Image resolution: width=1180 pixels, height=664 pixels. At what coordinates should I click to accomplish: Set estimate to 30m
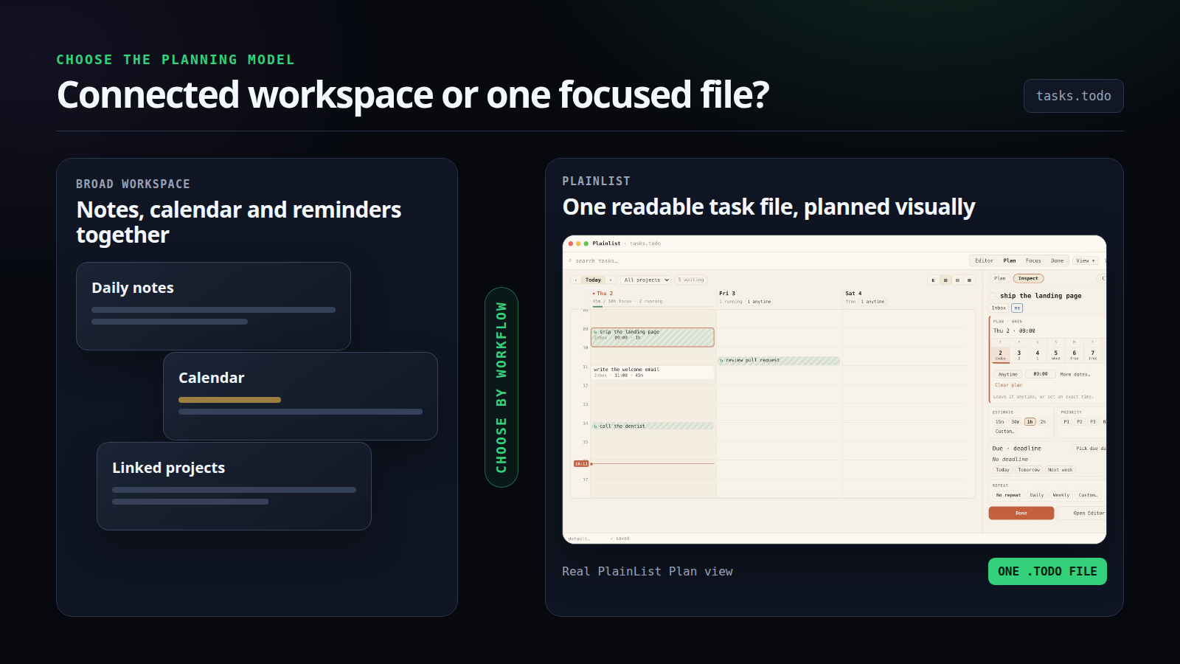pos(1015,422)
